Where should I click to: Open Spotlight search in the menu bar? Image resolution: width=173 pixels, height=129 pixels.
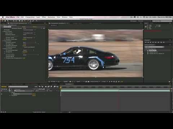tap(170, 17)
